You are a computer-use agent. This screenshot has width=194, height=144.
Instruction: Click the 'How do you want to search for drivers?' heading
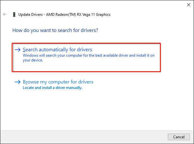pos(55,30)
